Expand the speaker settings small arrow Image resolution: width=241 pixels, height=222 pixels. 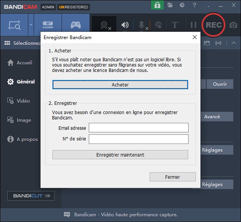[x=125, y=31]
